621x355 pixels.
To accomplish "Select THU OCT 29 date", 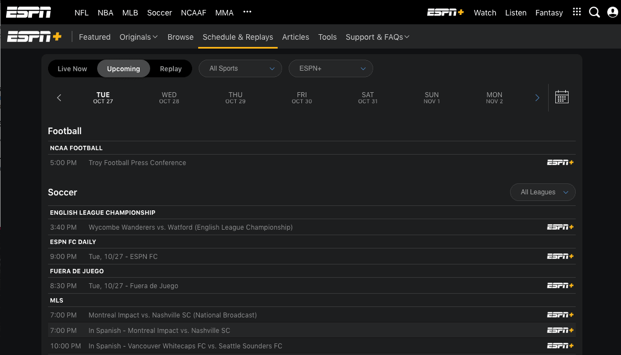I will click(235, 98).
